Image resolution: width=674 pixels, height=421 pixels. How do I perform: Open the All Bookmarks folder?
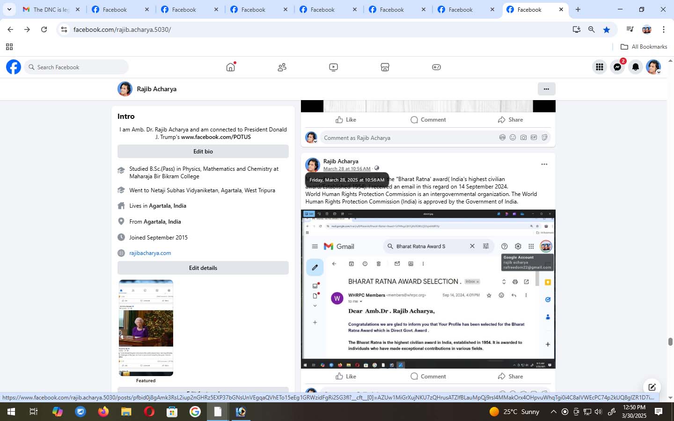644,47
